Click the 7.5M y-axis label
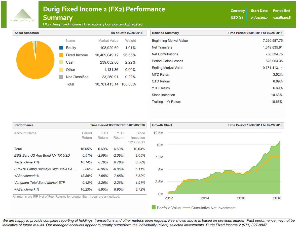Image resolution: width=297 pixels, height=228 pixels. pos(159,157)
